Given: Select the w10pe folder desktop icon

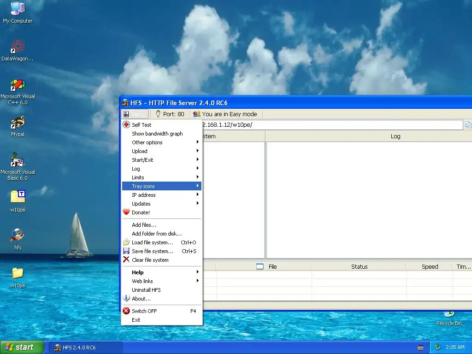Looking at the screenshot, I should (x=18, y=277).
